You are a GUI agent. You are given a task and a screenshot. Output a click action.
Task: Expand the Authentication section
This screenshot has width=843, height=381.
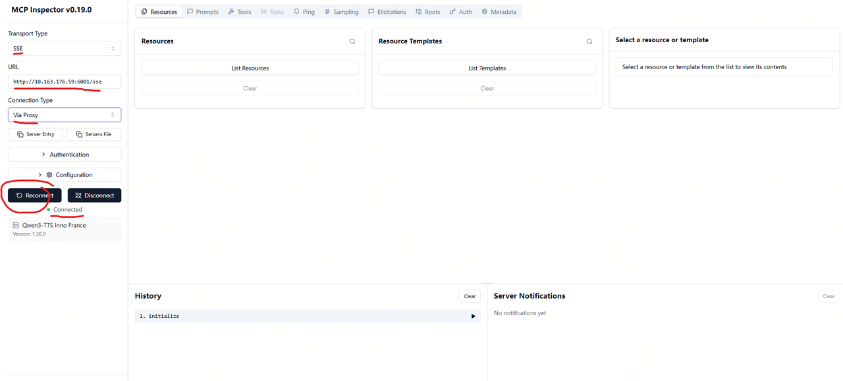click(x=64, y=155)
